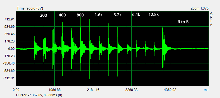
Task: Click the 3.2k frequency annotation
Action: 117,15
